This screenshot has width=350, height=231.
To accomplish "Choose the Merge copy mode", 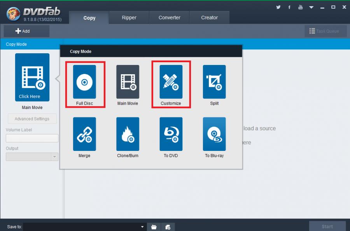I will click(84, 134).
